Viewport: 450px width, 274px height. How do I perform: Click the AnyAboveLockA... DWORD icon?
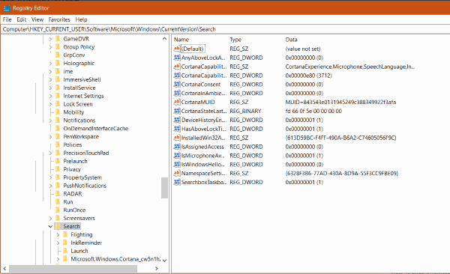click(177, 58)
